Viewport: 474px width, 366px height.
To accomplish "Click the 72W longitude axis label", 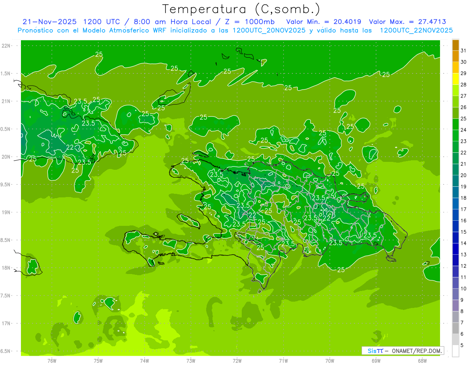I will pos(237,361).
